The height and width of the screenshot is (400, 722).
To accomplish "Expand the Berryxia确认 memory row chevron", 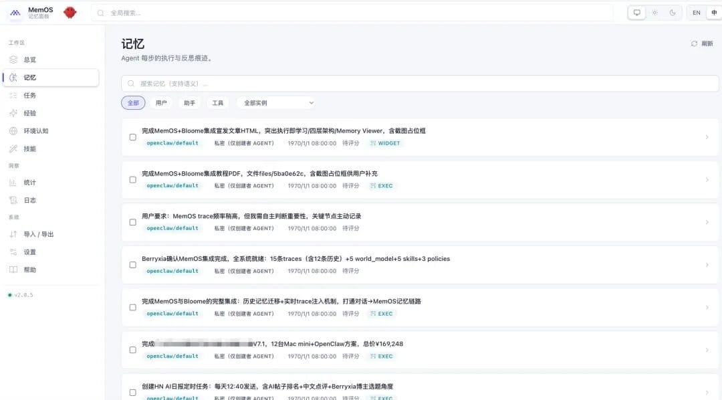I will click(x=707, y=264).
